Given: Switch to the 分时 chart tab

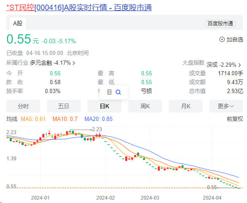Looking at the screenshot, I should point(23,106).
